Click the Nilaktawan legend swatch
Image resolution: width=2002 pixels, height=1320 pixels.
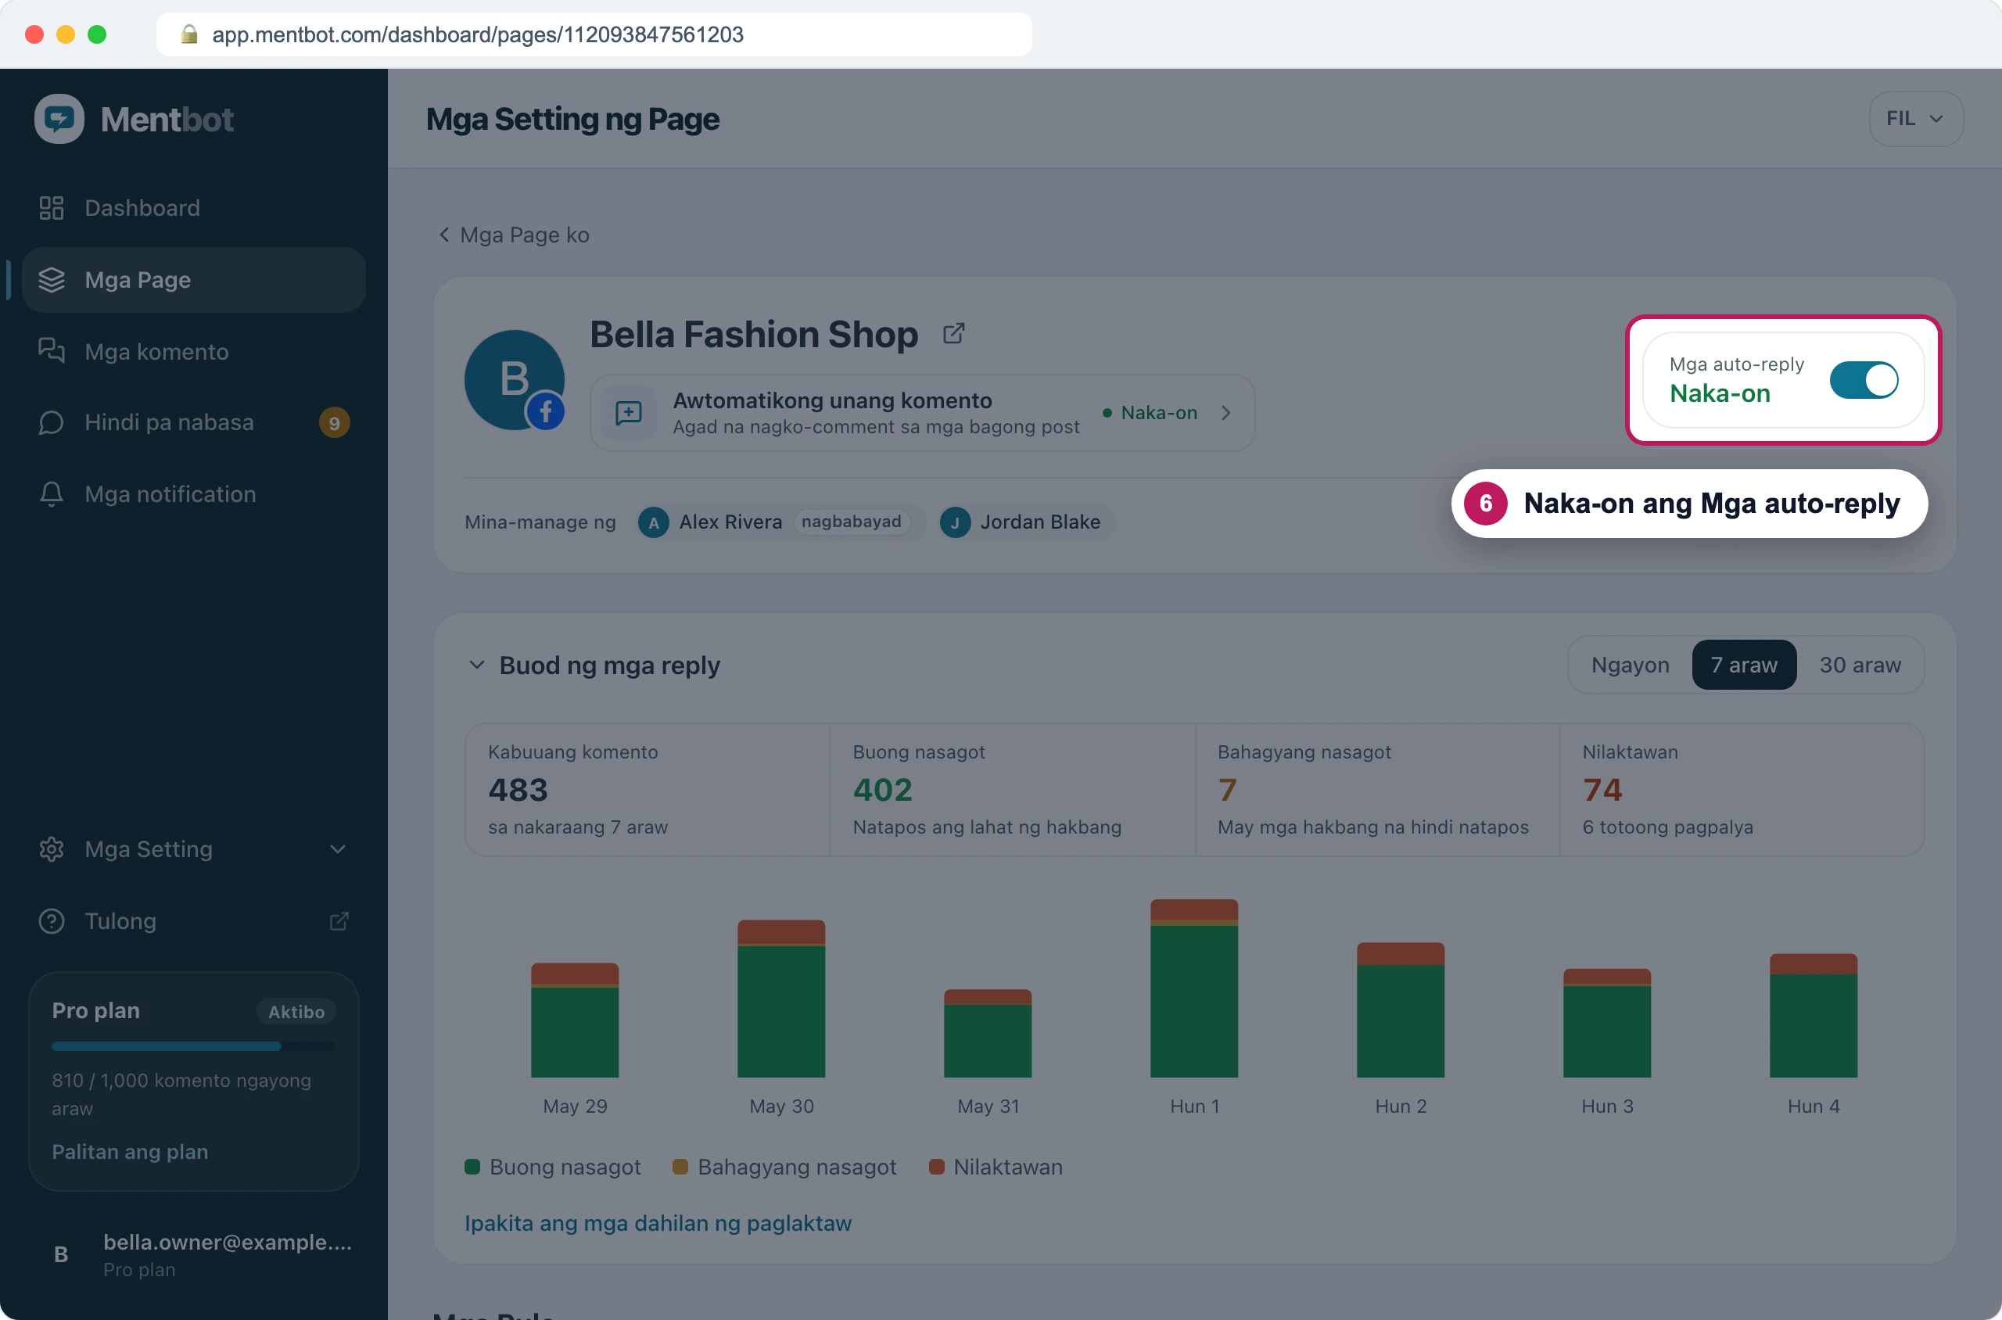pyautogui.click(x=936, y=1167)
